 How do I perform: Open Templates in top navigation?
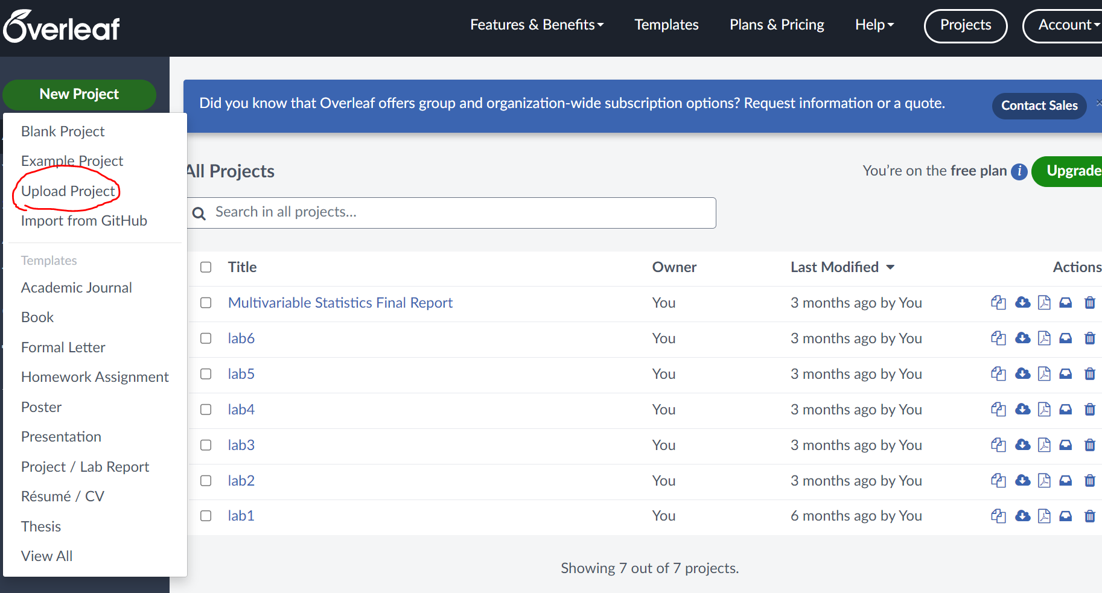tap(666, 25)
